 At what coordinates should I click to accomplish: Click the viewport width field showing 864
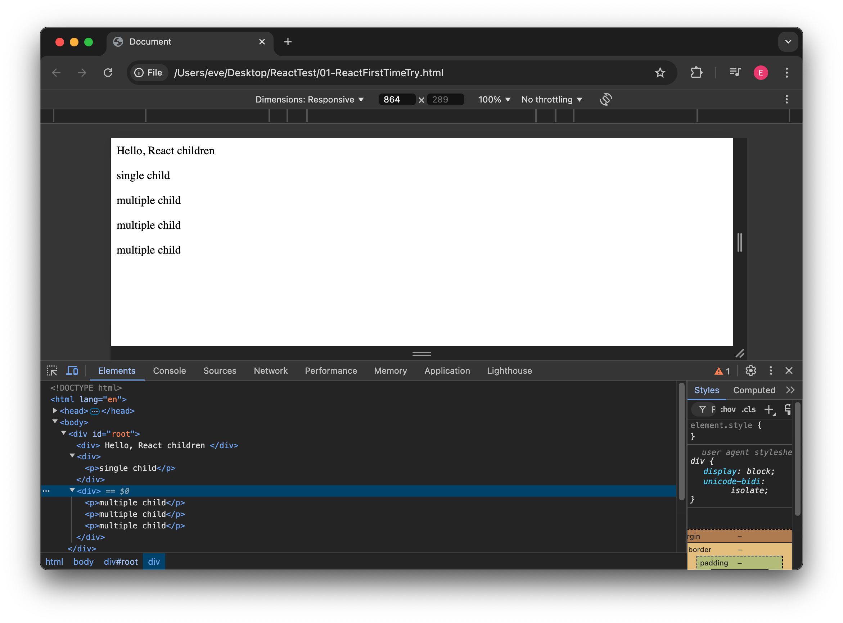[397, 99]
